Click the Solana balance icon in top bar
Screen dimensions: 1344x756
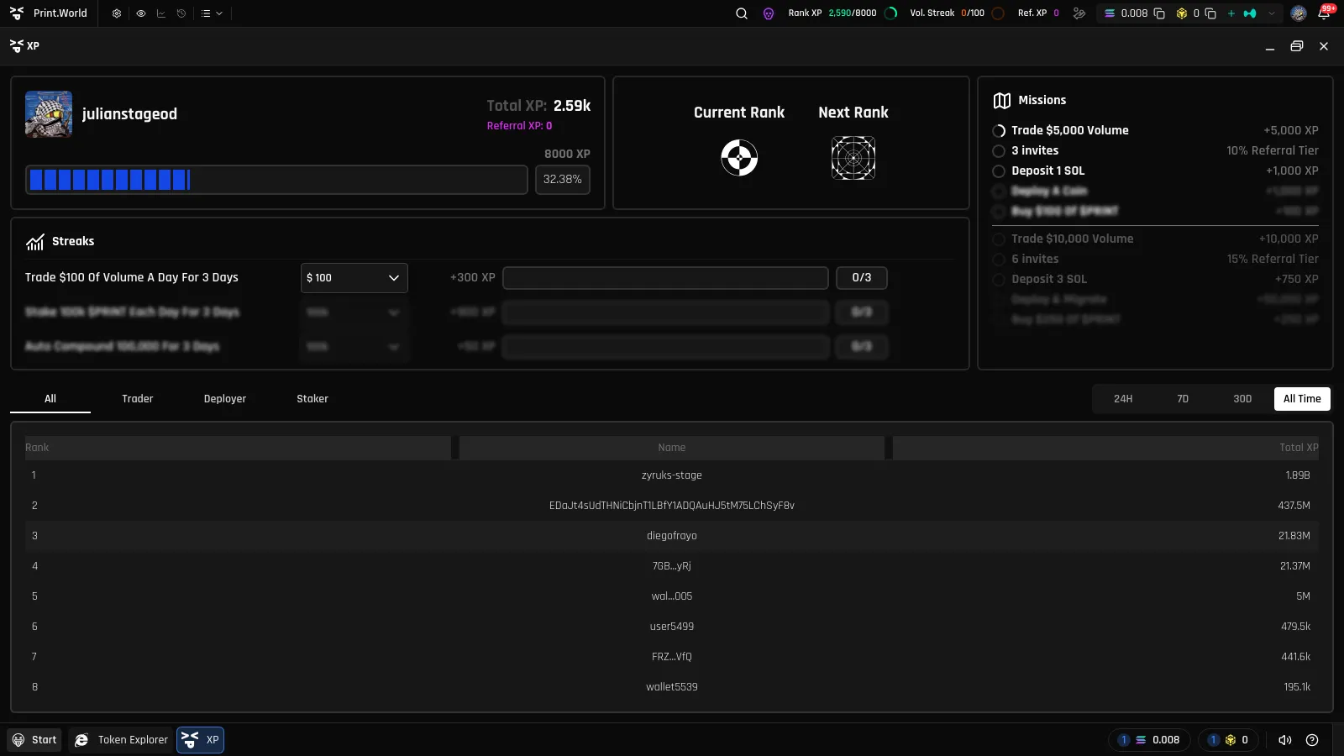(1110, 13)
